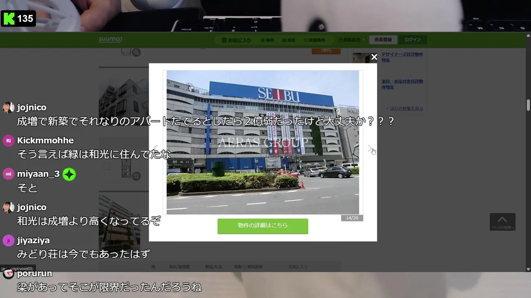The image size is (531, 298).
Task: Open the suumo logo home link
Action: [x=110, y=40]
